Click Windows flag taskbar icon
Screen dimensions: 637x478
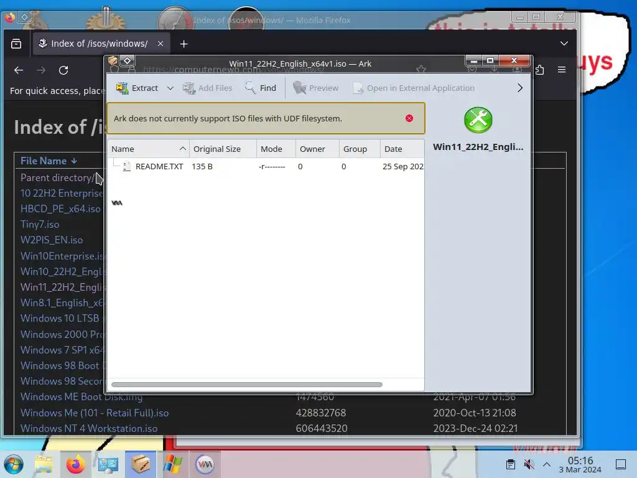173,464
